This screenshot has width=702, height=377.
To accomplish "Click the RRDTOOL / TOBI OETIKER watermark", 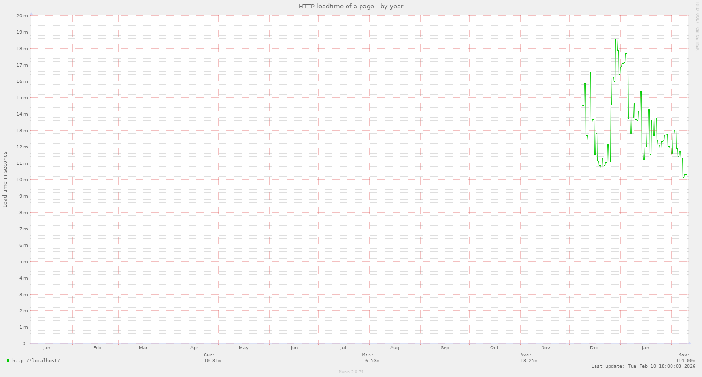I will (x=698, y=26).
